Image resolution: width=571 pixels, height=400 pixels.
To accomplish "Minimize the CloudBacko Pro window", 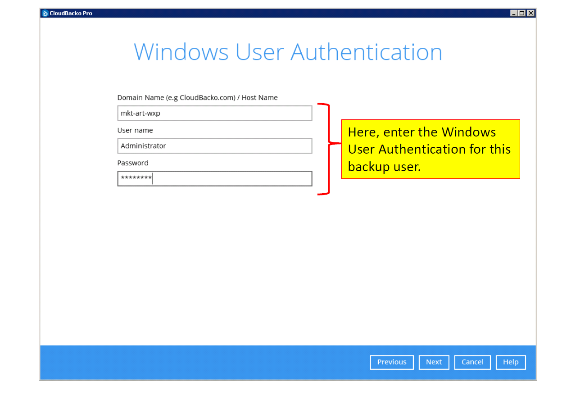I will (x=514, y=13).
